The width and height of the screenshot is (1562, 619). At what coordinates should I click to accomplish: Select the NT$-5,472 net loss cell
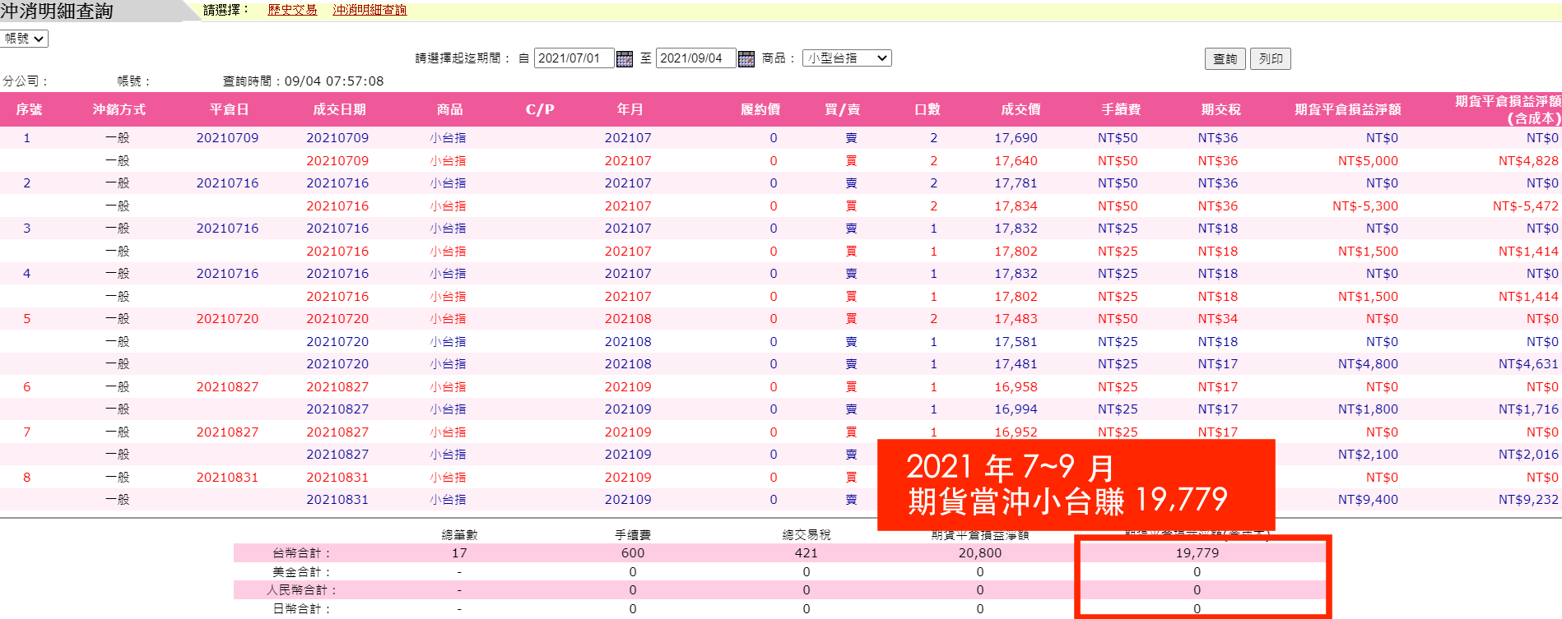[1526, 206]
